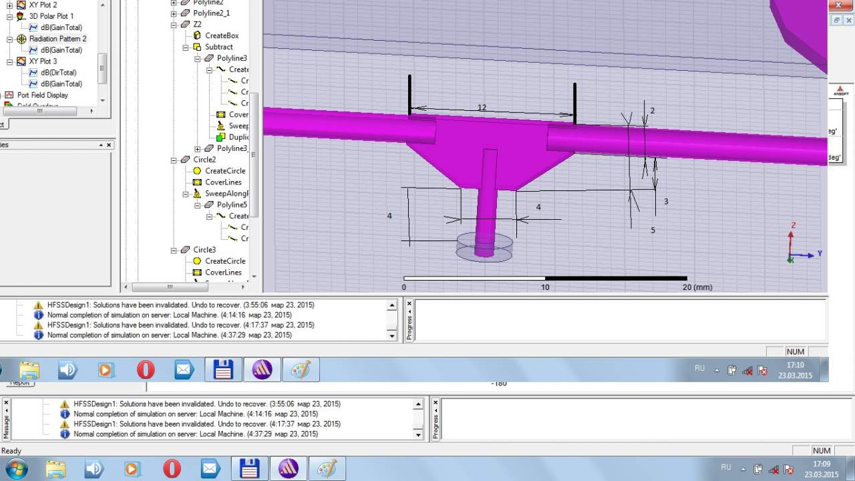Select CoverLines under Circle2
Image resolution: width=855 pixels, height=481 pixels.
(223, 182)
